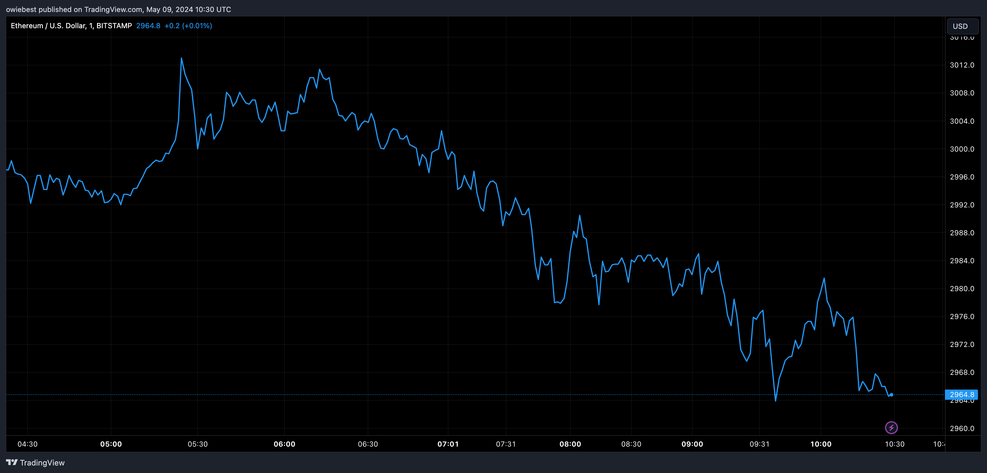Click the BITSTAMP exchange label
Screen dimensions: 987x473
pos(114,26)
